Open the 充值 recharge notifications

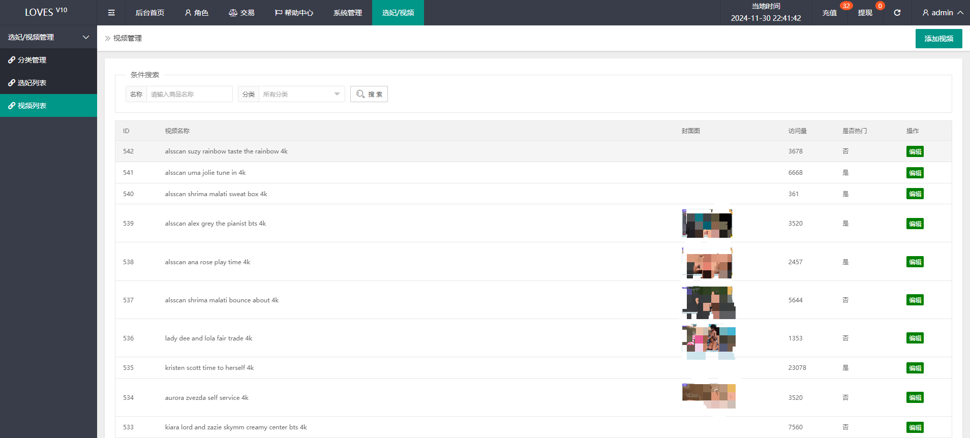830,13
